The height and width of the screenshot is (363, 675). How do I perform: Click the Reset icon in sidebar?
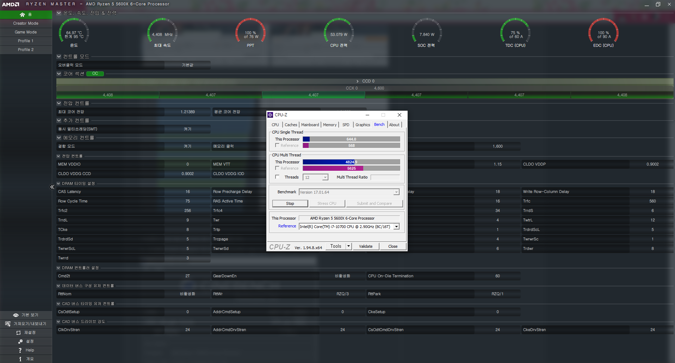coord(19,333)
